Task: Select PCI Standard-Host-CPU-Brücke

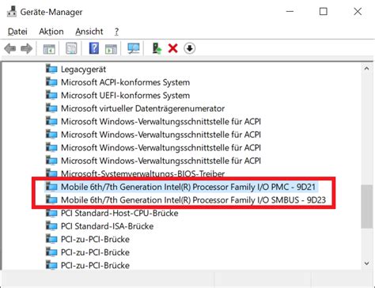Action: [x=119, y=213]
